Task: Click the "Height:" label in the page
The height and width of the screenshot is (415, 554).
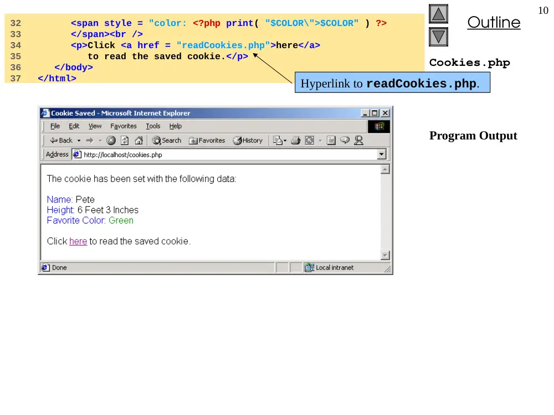Action: [x=61, y=210]
